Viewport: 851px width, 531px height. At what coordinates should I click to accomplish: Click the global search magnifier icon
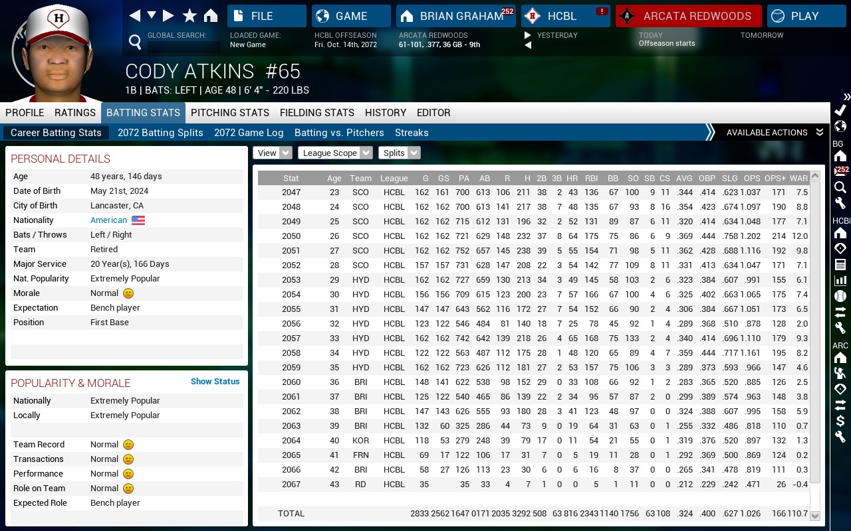(x=135, y=42)
